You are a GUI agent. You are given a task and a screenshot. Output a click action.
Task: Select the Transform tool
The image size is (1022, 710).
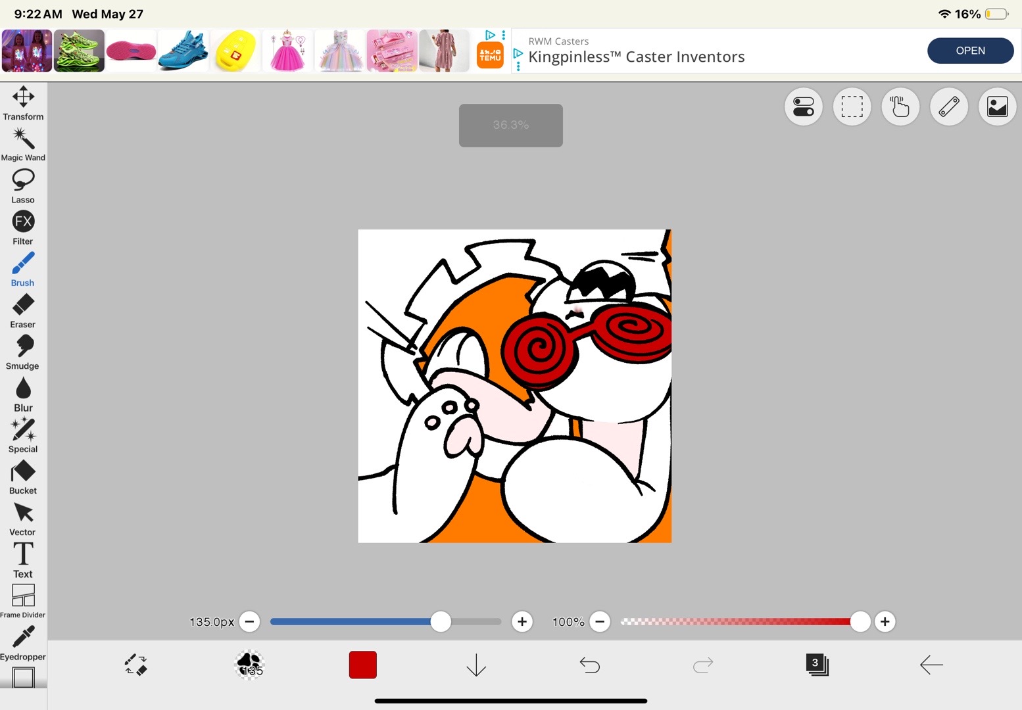coord(23,103)
